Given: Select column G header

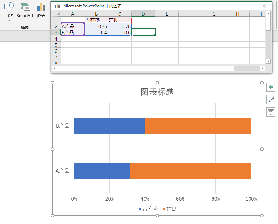Looking at the screenshot, I should click(x=214, y=14).
